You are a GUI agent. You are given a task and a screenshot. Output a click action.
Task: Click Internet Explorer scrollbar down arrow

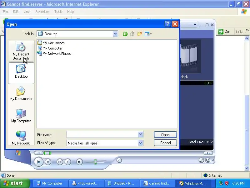click(x=247, y=168)
